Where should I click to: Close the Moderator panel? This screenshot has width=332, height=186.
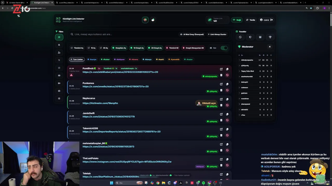270,47
